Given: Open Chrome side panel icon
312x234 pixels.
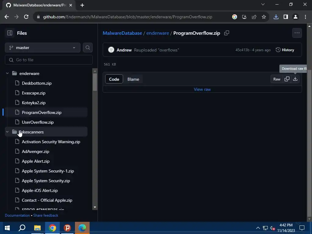Looking at the screenshot, I should (286, 17).
